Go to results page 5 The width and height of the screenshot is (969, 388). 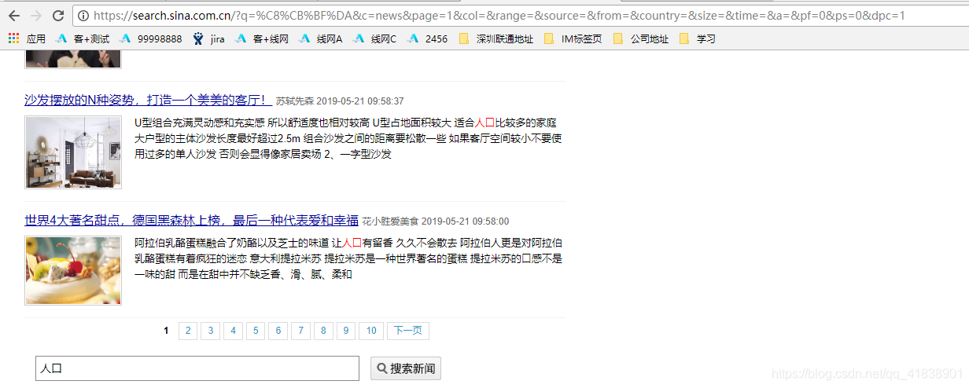pos(256,331)
